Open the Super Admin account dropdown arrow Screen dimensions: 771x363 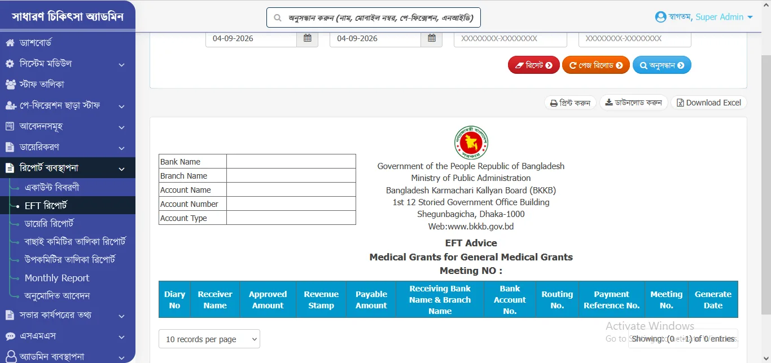(750, 17)
